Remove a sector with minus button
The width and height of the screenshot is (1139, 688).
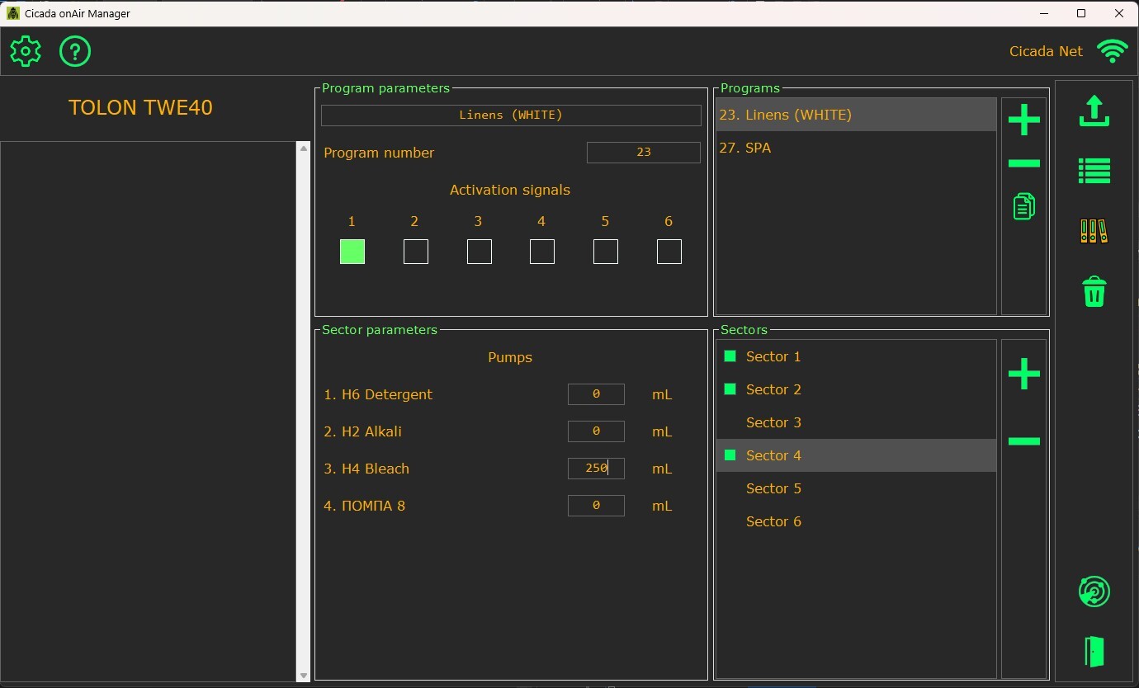1023,441
